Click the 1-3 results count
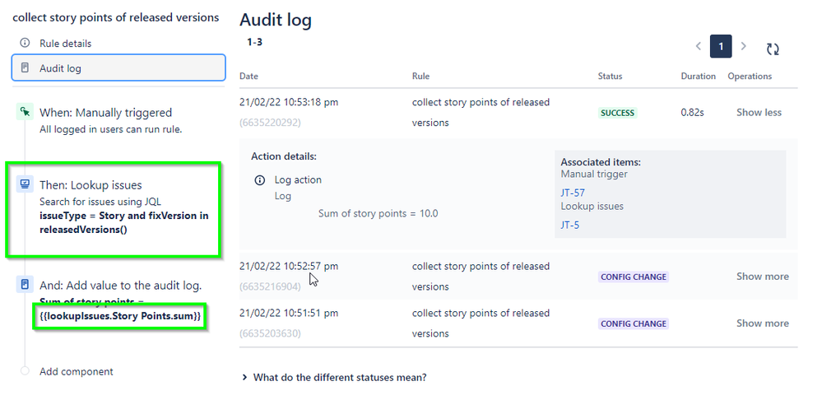 tap(255, 43)
